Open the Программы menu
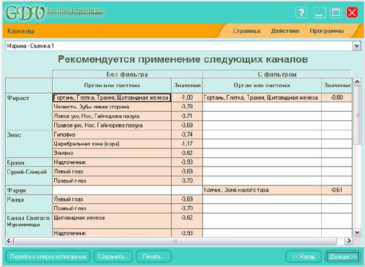This screenshot has width=365, height=267. 327,31
